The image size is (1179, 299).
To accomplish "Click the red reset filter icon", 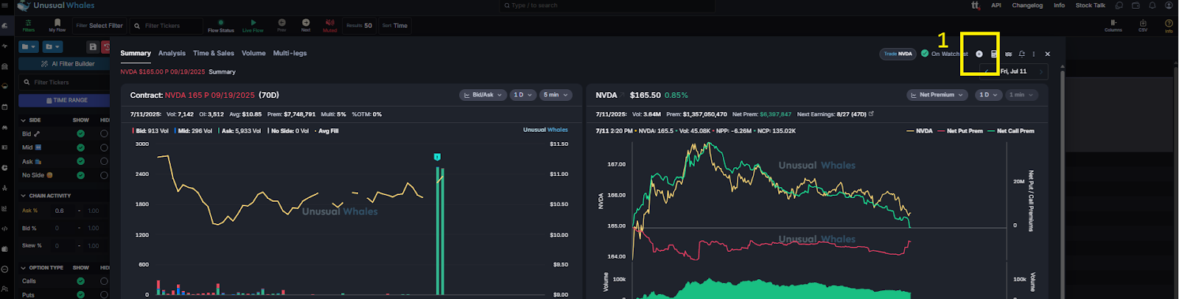I will click(106, 46).
